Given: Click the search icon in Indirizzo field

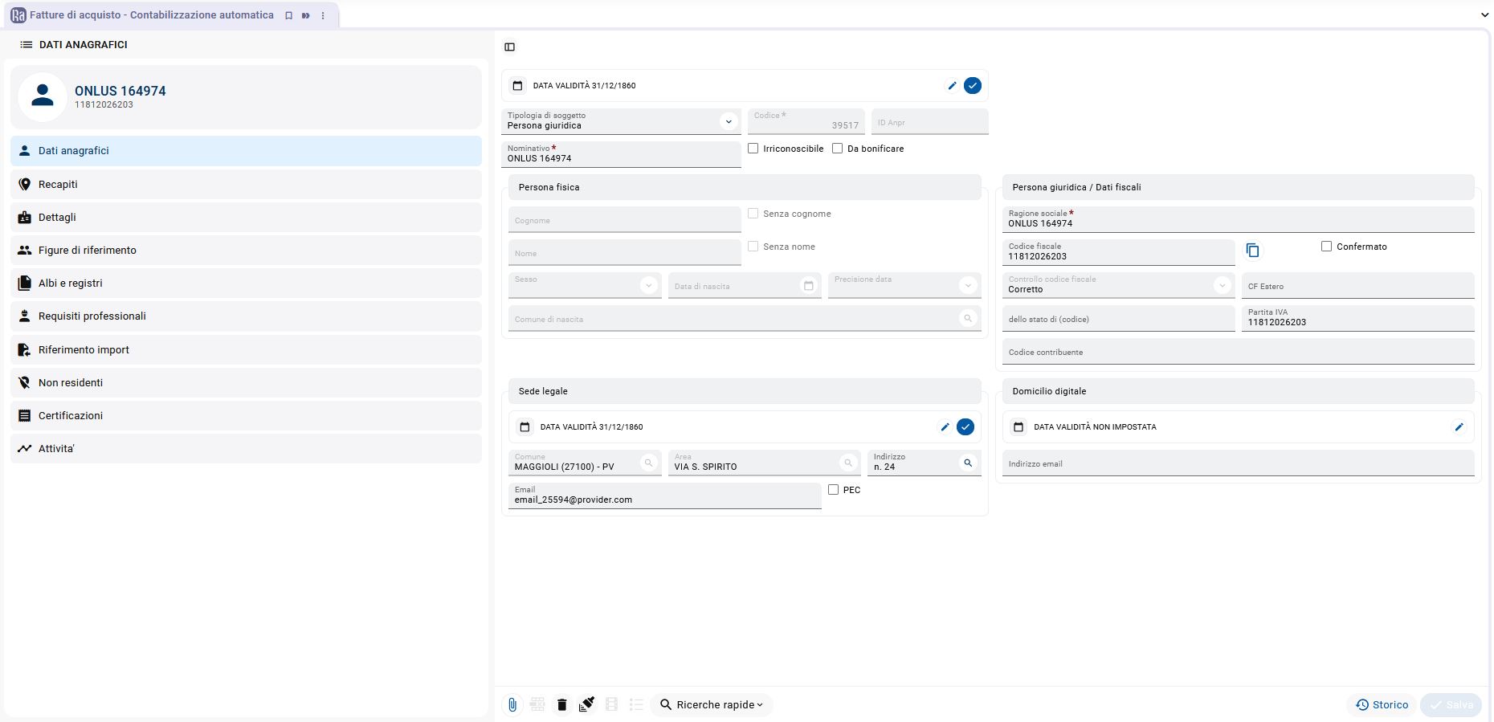Looking at the screenshot, I should click(x=968, y=463).
